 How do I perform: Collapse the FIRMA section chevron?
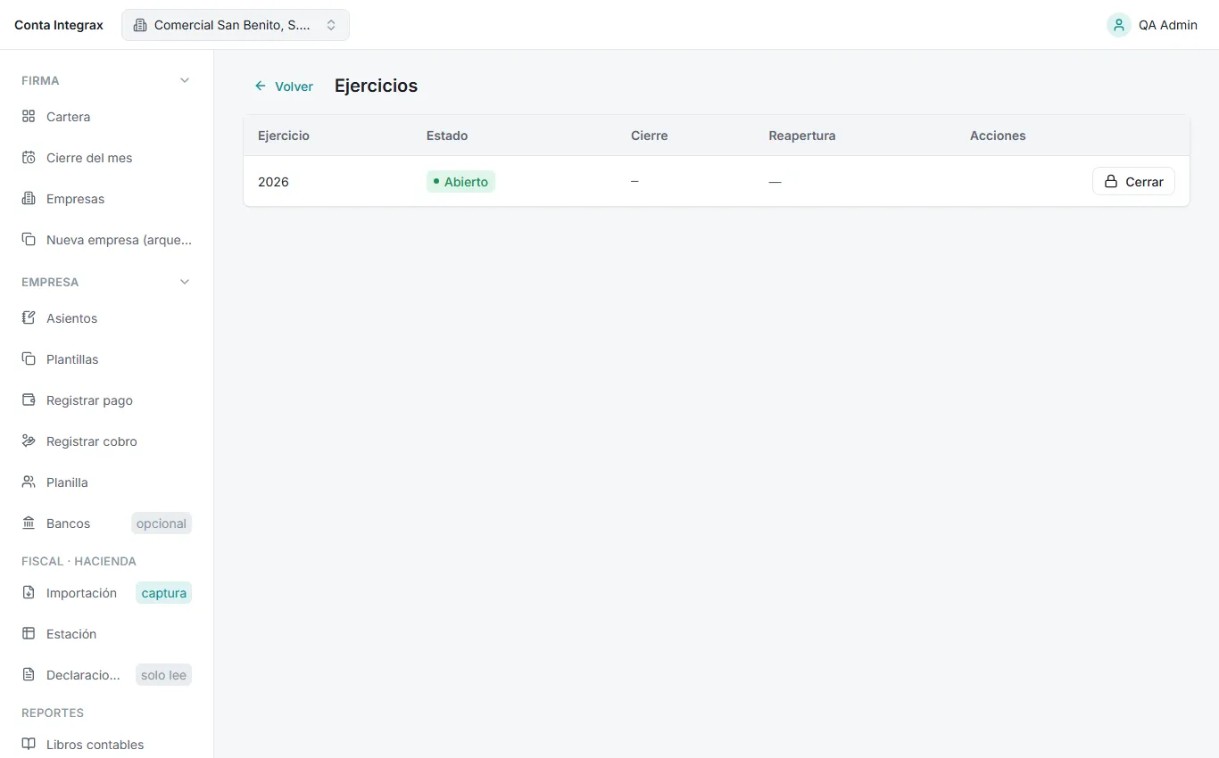point(185,80)
